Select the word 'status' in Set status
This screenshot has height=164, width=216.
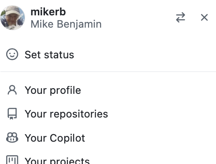tap(59, 55)
